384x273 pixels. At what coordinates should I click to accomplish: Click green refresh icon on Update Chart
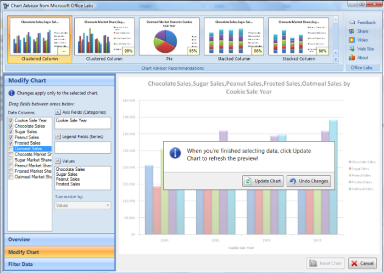tap(248, 181)
